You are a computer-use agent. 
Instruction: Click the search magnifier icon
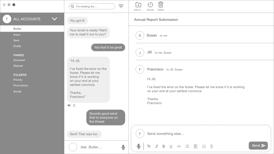pos(72,6)
